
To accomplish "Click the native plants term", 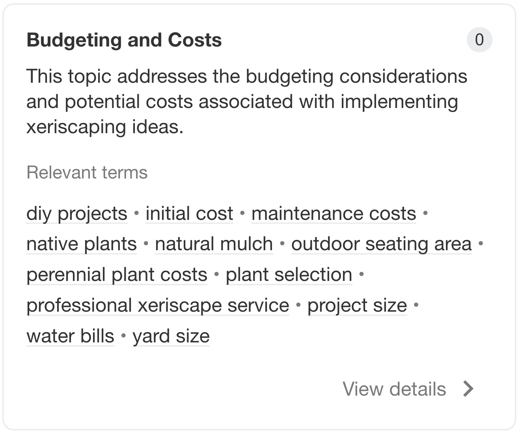I will tap(81, 244).
